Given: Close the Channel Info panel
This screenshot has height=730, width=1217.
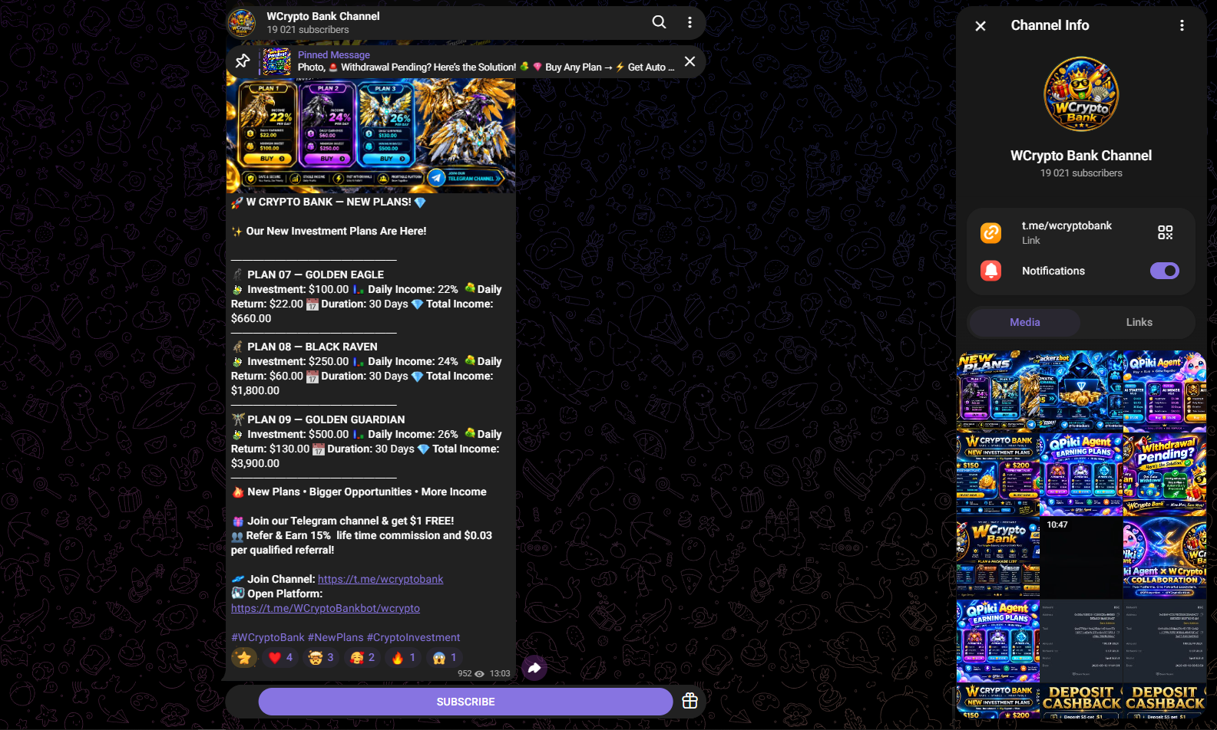Looking at the screenshot, I should [981, 26].
